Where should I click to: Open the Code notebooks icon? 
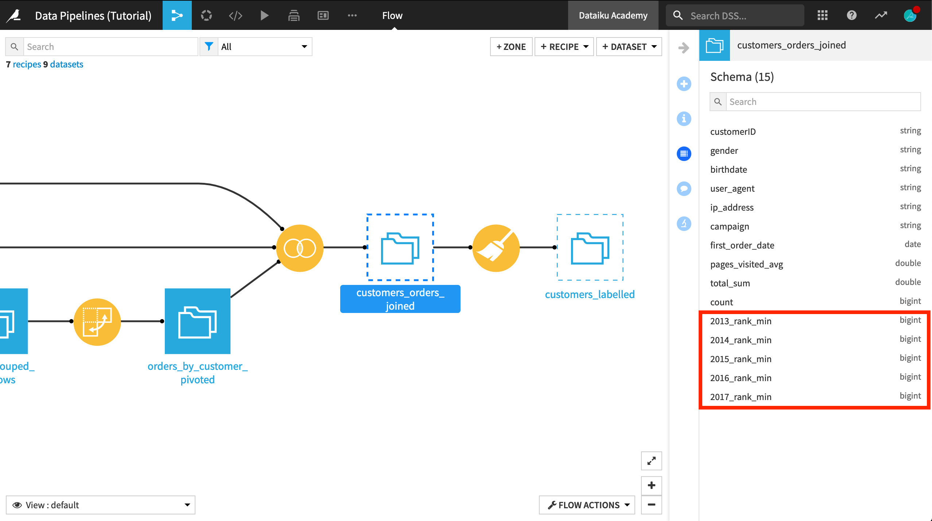click(x=236, y=15)
